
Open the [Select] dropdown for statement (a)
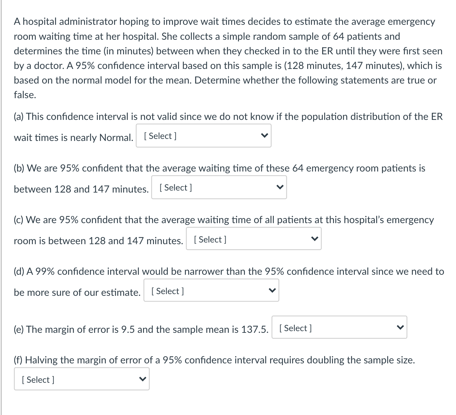[204, 136]
